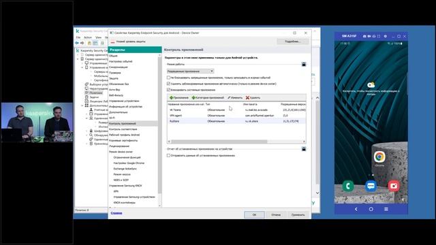This screenshot has height=245, width=436.
Task: Select the VPN agent row in app table
Action: tap(236, 116)
